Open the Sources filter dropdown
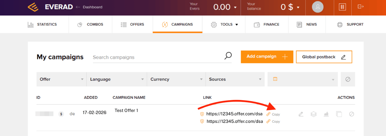Image resolution: width=386 pixels, height=136 pixels. (x=235, y=79)
